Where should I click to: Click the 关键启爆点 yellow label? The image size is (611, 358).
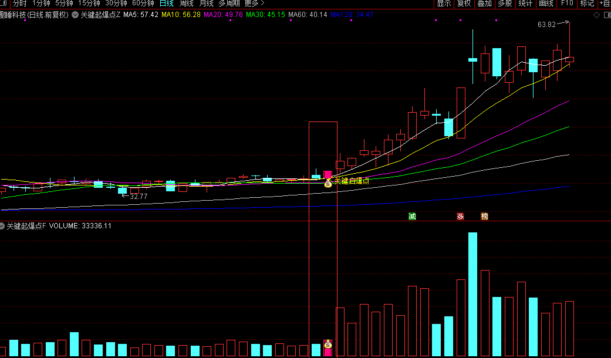pos(352,181)
